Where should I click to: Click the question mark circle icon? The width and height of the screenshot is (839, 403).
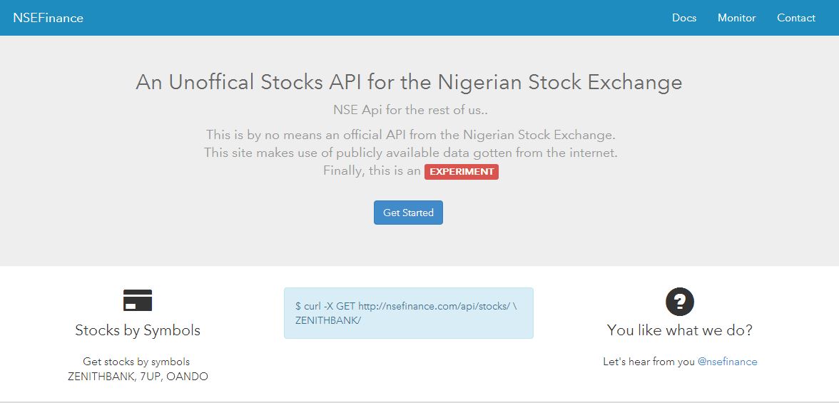coord(679,302)
